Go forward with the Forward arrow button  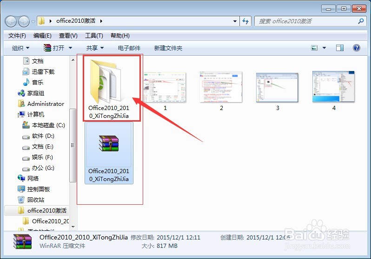click(x=24, y=21)
